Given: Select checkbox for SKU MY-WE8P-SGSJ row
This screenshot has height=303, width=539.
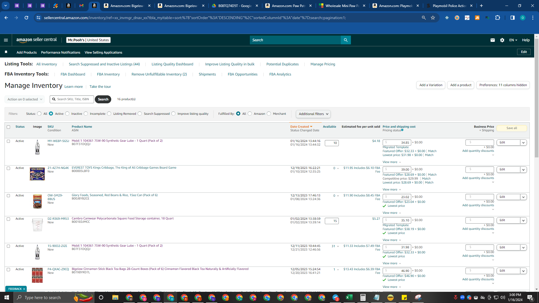Looking at the screenshot, I should (8, 141).
